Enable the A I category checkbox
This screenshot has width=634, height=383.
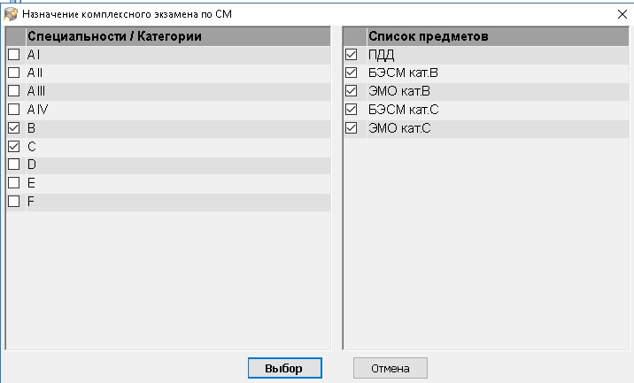(14, 54)
